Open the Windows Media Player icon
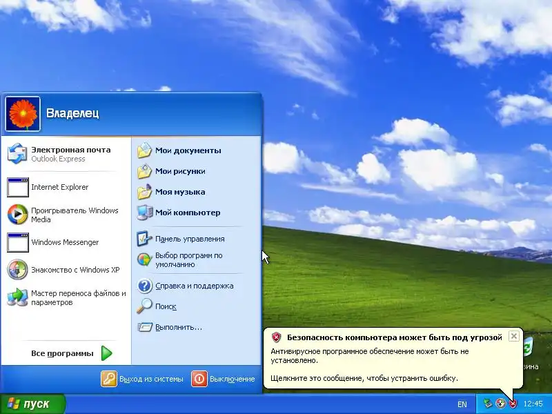Viewport: 552px width, 414px height. (18, 215)
